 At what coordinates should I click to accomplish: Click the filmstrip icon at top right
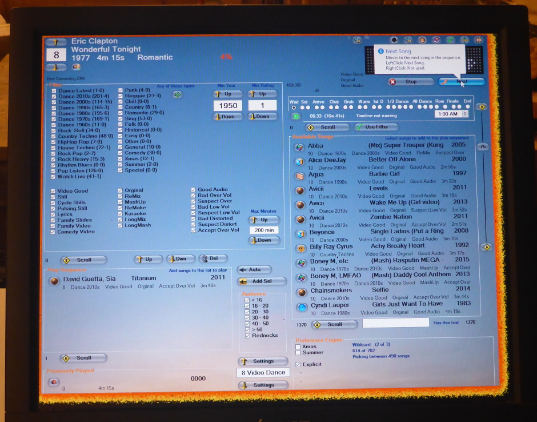click(x=479, y=40)
